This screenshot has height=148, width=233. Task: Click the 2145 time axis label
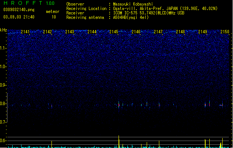(114, 32)
